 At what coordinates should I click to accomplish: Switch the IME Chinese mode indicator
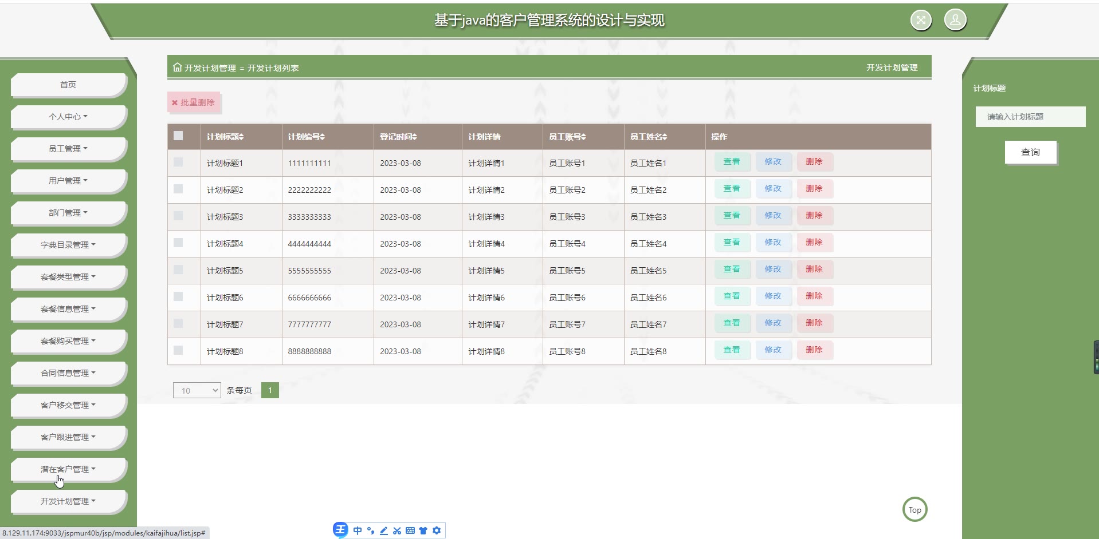coord(358,530)
